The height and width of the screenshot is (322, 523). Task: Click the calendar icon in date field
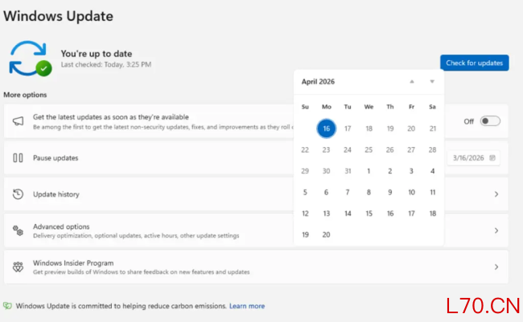[492, 158]
